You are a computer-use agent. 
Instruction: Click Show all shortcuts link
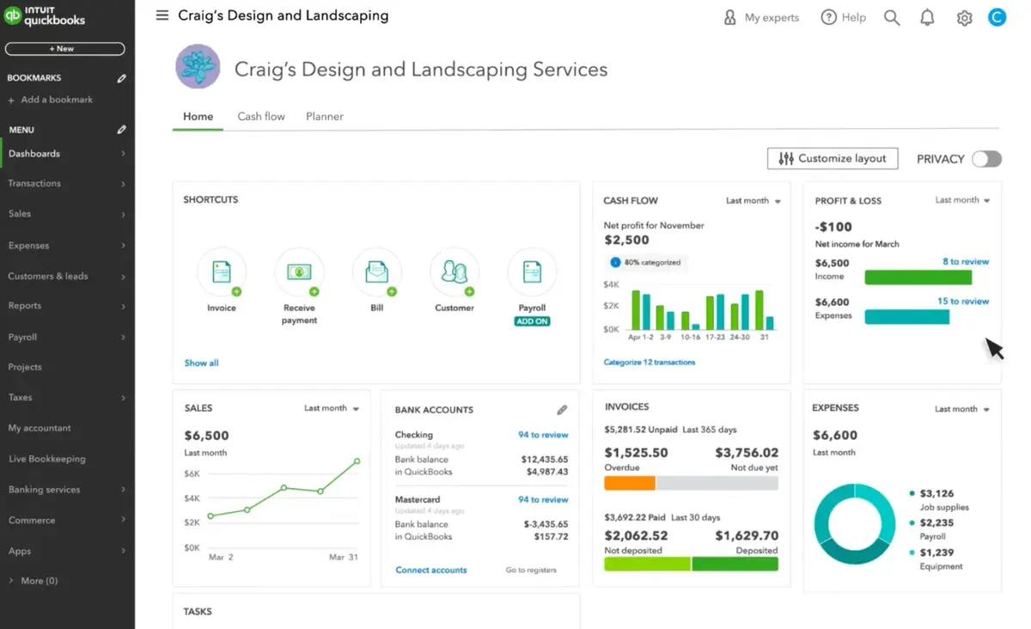[x=201, y=363]
